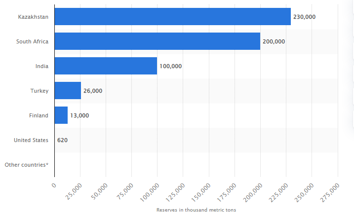Click the Kazakhstan axis label

(33, 17)
